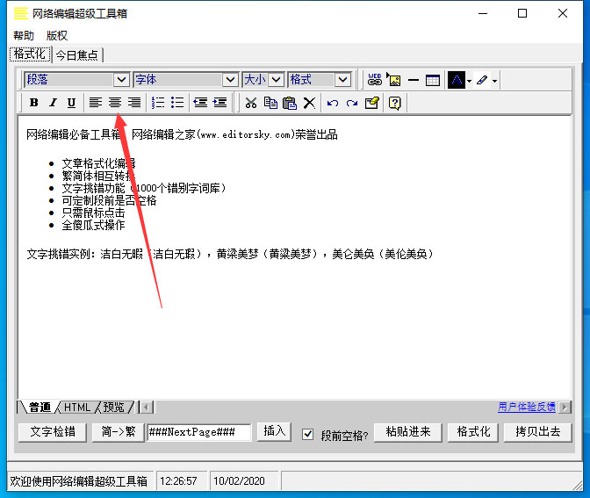The height and width of the screenshot is (498, 590).
Task: Click the edit note icon
Action: pos(371,103)
